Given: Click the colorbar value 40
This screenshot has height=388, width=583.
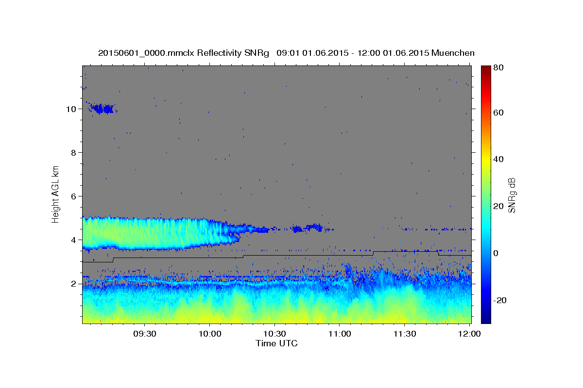Looking at the screenshot, I should coord(498,159).
